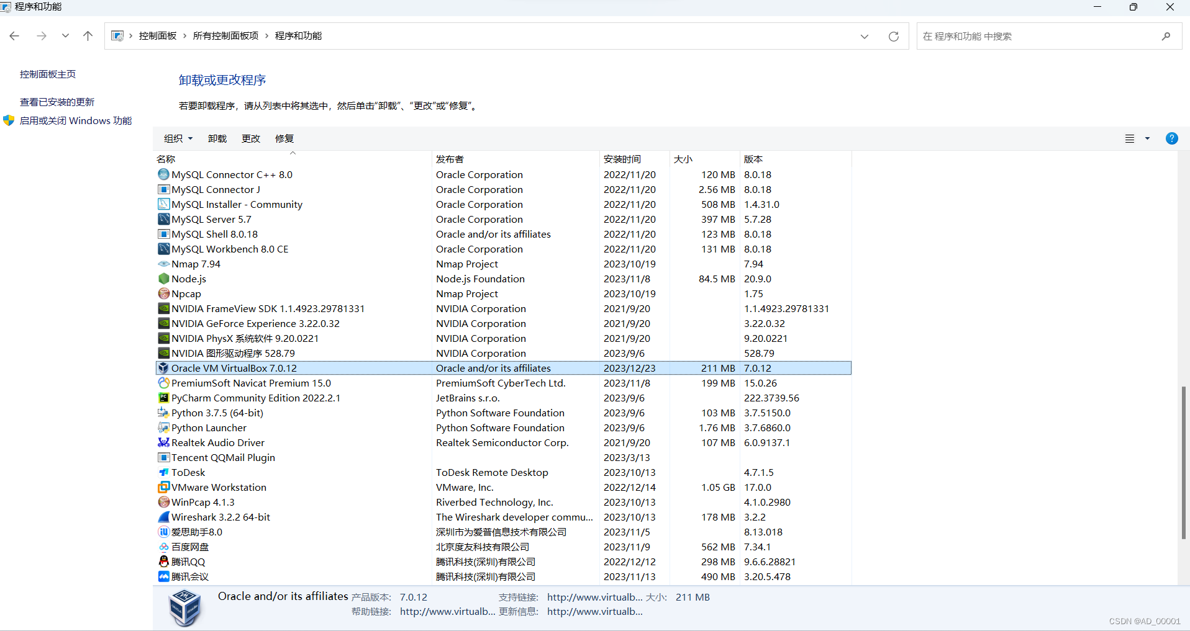Select the NVIDIA 图形驱动程序 528.79 row
The width and height of the screenshot is (1190, 631).
(503, 353)
